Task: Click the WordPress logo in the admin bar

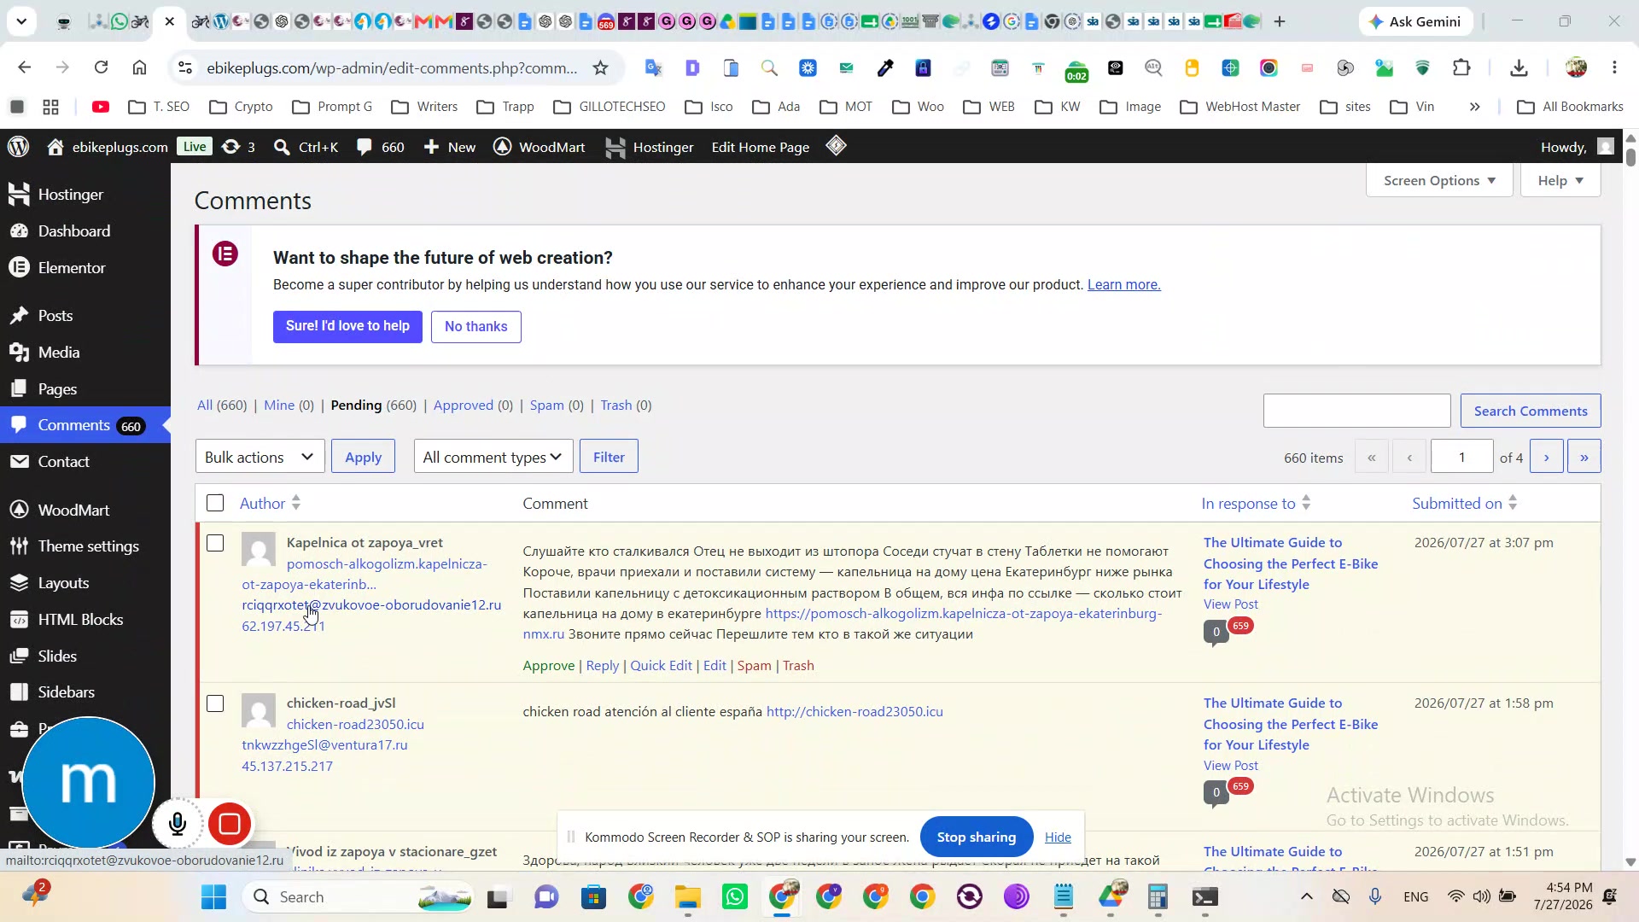Action: tap(19, 147)
